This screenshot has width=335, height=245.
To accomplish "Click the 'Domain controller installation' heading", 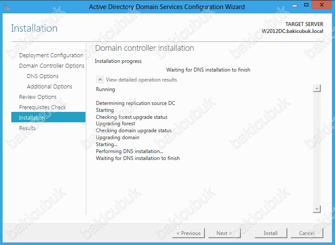I will (145, 48).
